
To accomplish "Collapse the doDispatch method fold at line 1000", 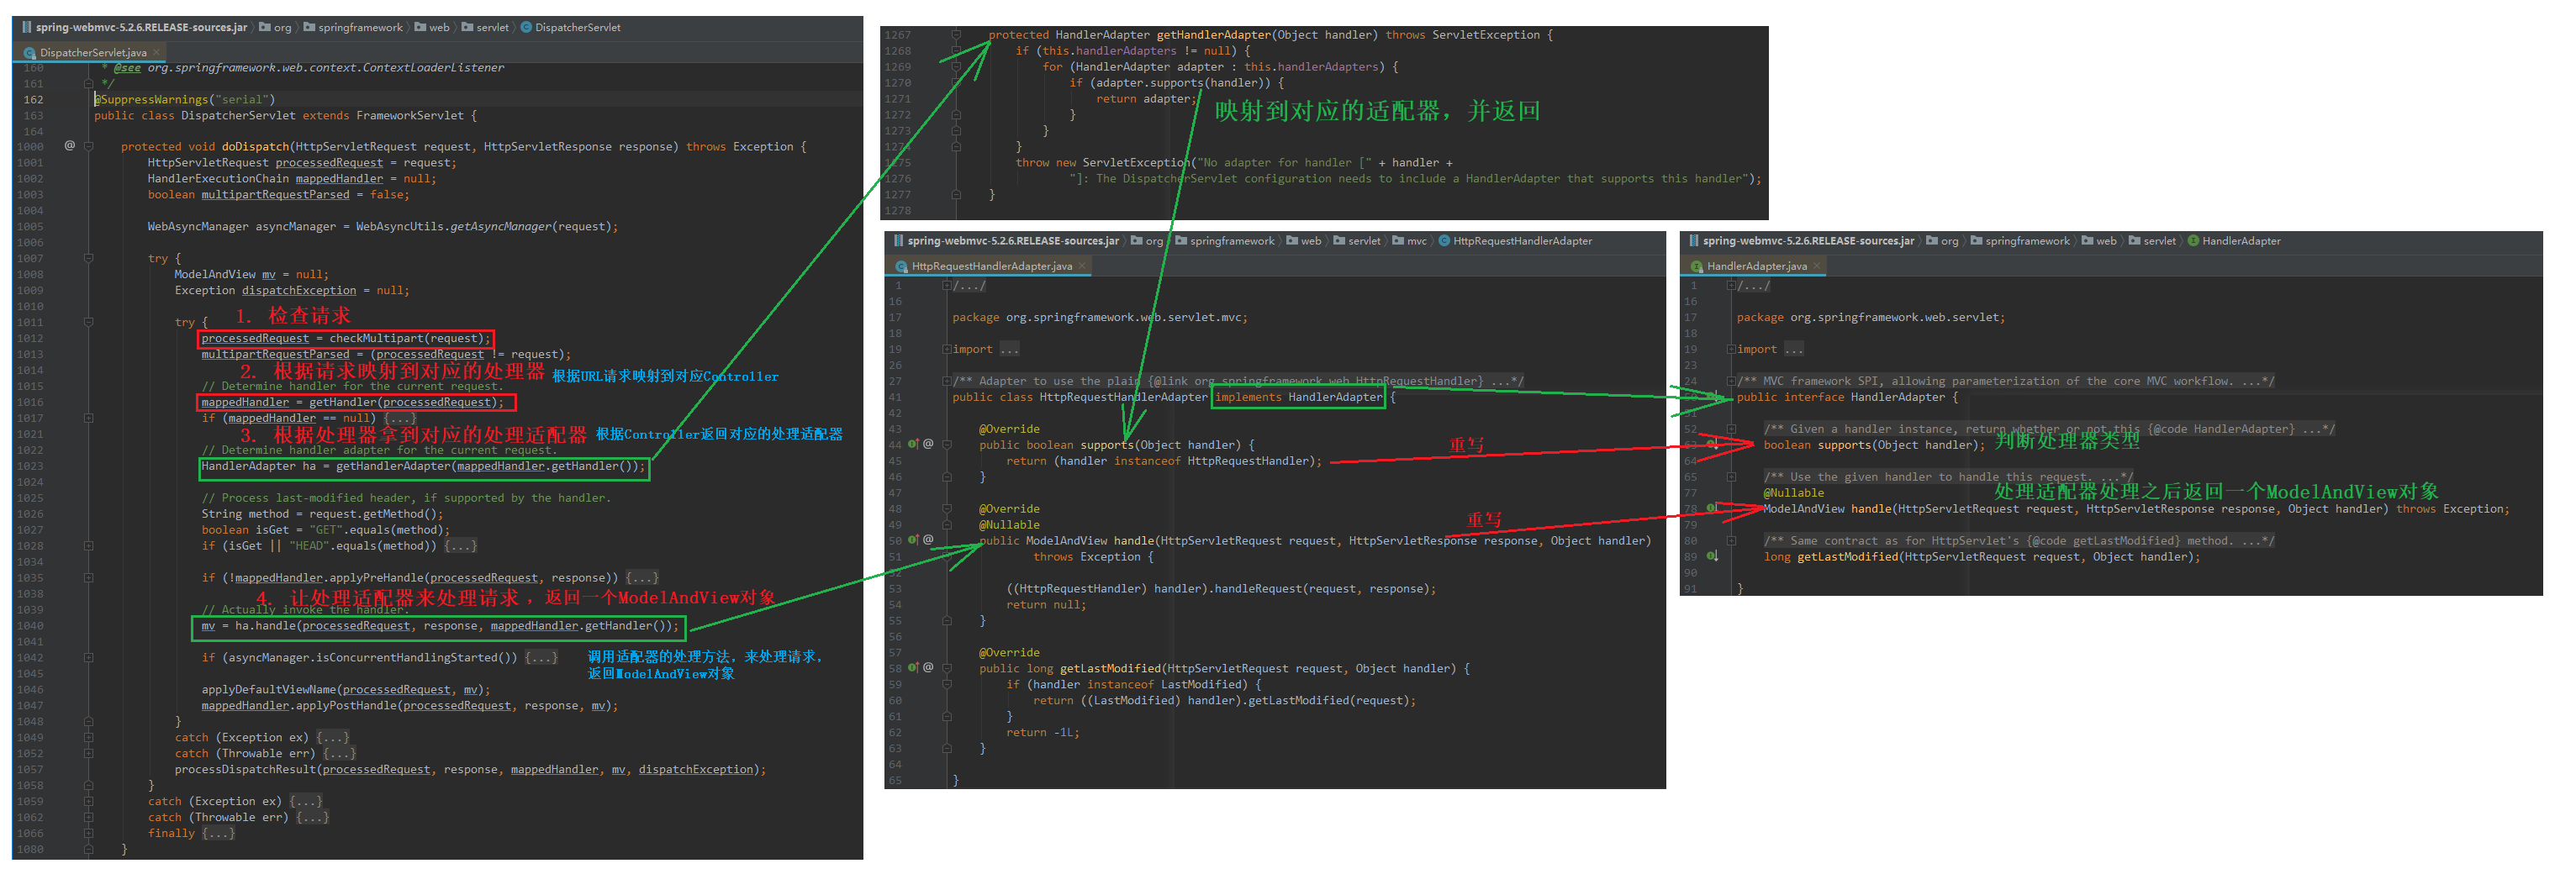I will coord(88,146).
